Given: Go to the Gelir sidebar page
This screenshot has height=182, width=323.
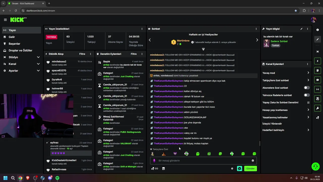Looking at the screenshot, I should (x=21, y=37).
